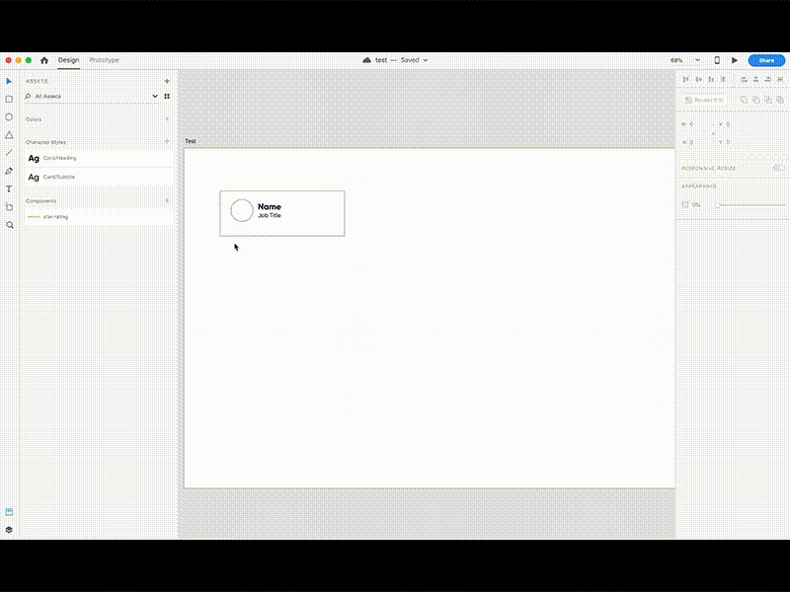Add a color with Colors plus
This screenshot has width=790, height=592.
[167, 118]
